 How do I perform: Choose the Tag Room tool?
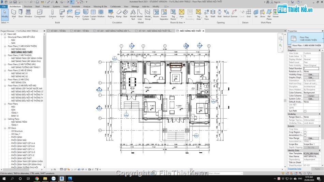coord(173,15)
